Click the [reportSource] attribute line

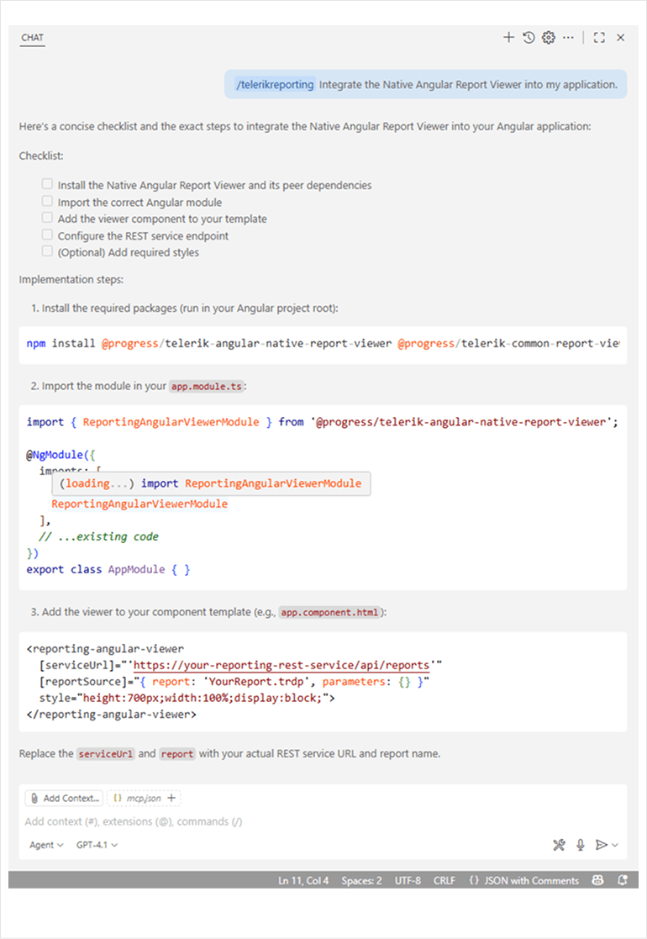234,682
